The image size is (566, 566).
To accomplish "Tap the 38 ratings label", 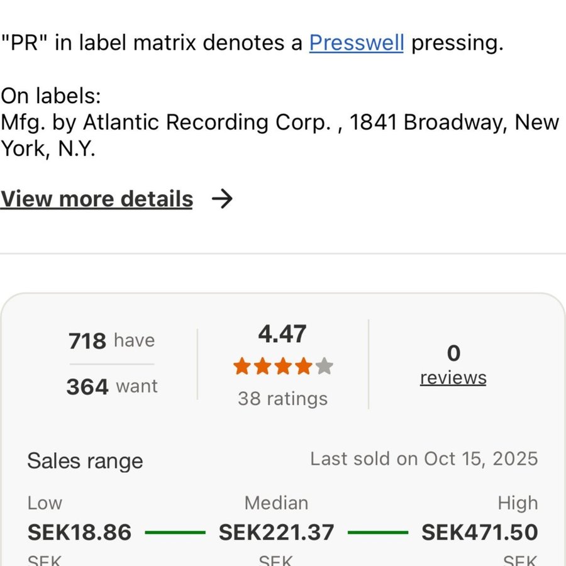I will (x=282, y=399).
